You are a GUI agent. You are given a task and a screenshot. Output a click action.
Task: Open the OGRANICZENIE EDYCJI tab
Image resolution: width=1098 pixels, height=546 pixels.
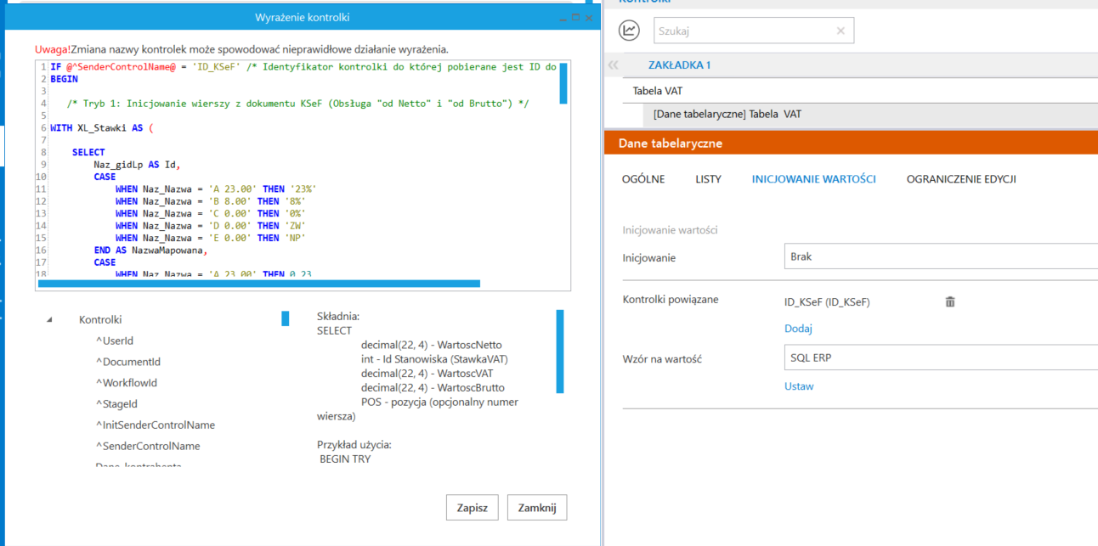tap(960, 179)
